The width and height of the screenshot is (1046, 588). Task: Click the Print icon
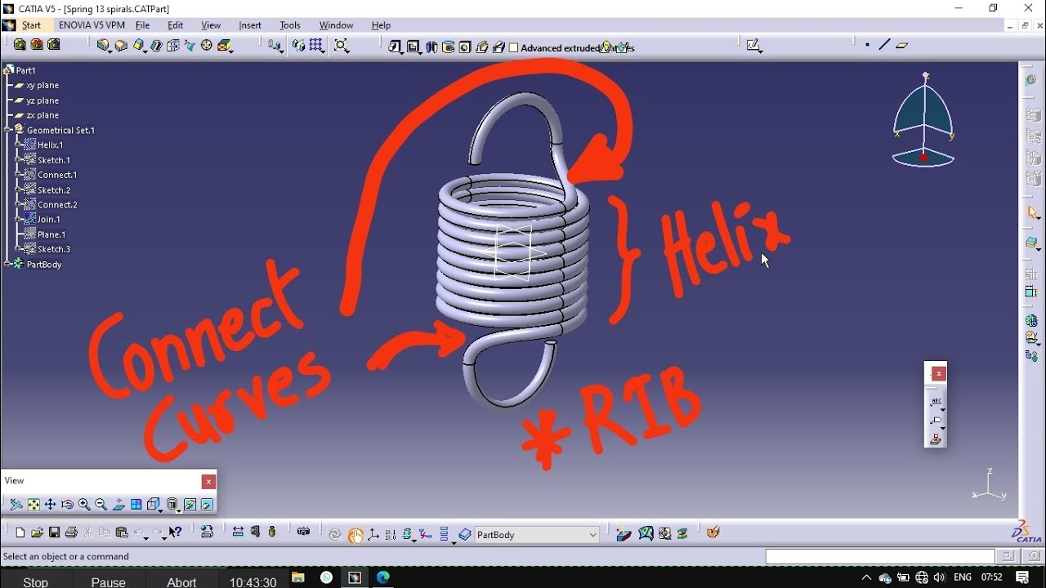[x=71, y=532]
